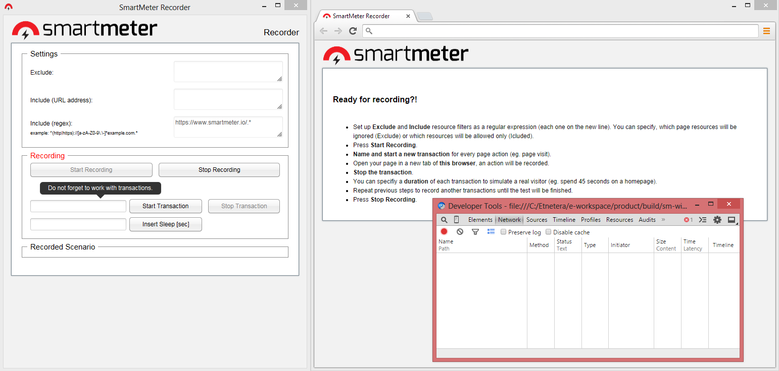Reload the page in the browser

353,31
